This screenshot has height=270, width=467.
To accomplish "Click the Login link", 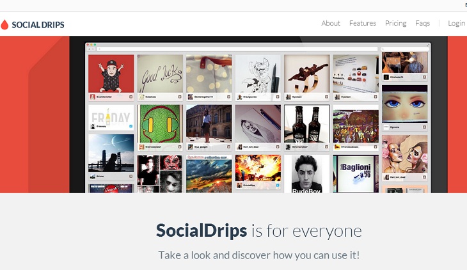I will pyautogui.click(x=456, y=23).
